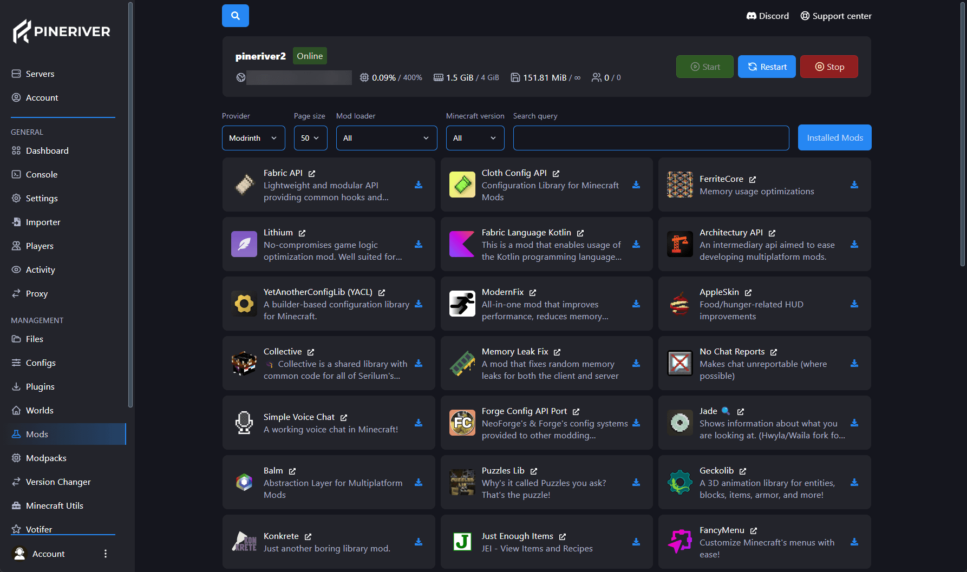Expand the Minecraft version dropdown
The height and width of the screenshot is (572, 967).
pos(475,138)
